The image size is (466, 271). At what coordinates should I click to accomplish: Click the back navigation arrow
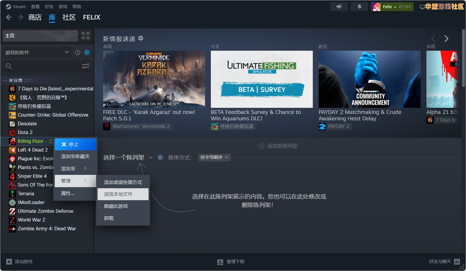pyautogui.click(x=9, y=17)
